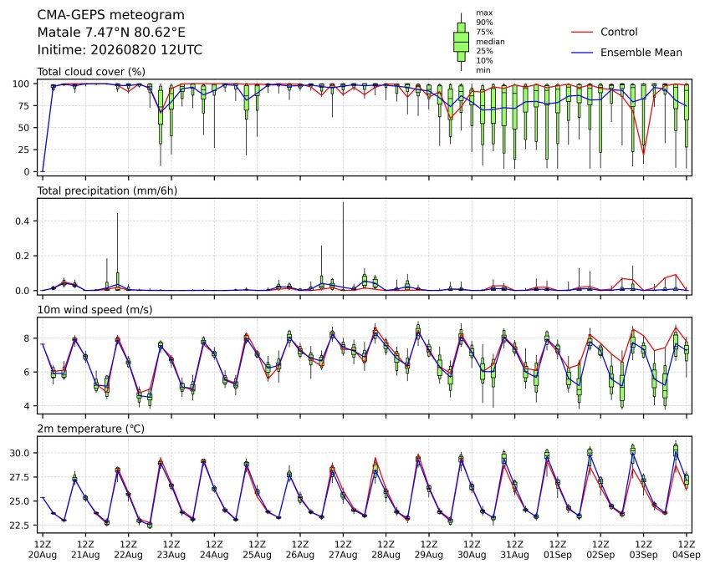Click the CMA-GEPS meteogram title
Viewport: 710px width, 569px height.
(111, 15)
